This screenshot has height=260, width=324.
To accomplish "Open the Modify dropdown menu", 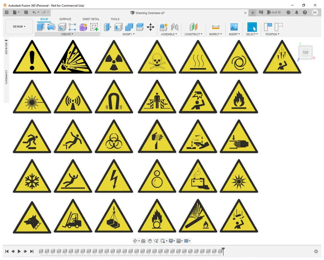I will click(x=129, y=34).
